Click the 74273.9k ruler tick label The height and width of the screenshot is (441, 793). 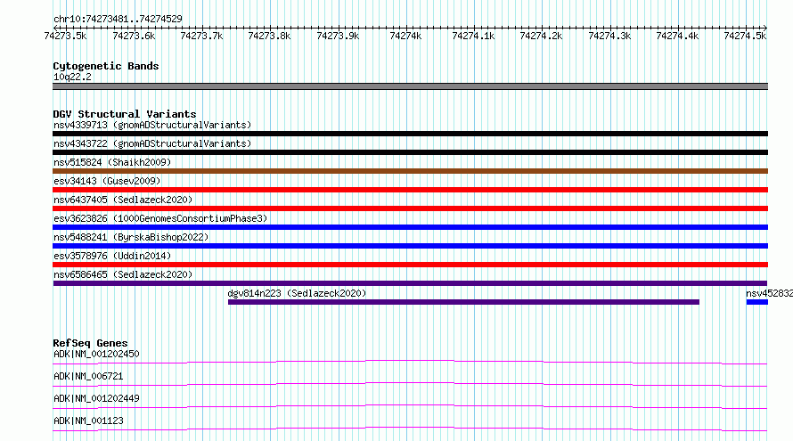point(338,36)
